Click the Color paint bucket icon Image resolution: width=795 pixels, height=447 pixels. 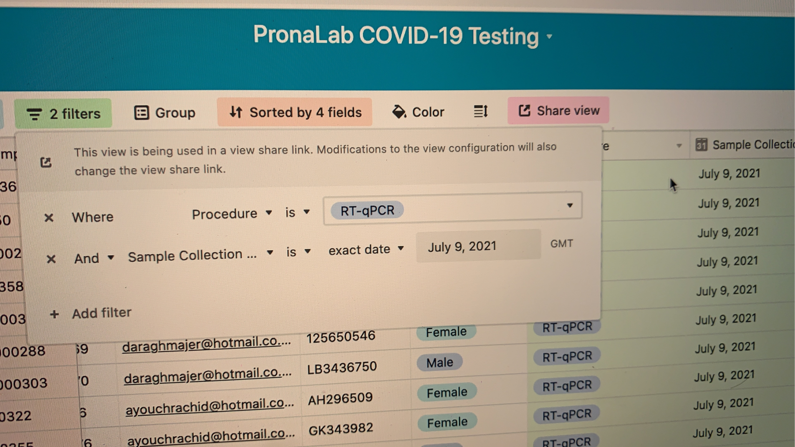(399, 112)
